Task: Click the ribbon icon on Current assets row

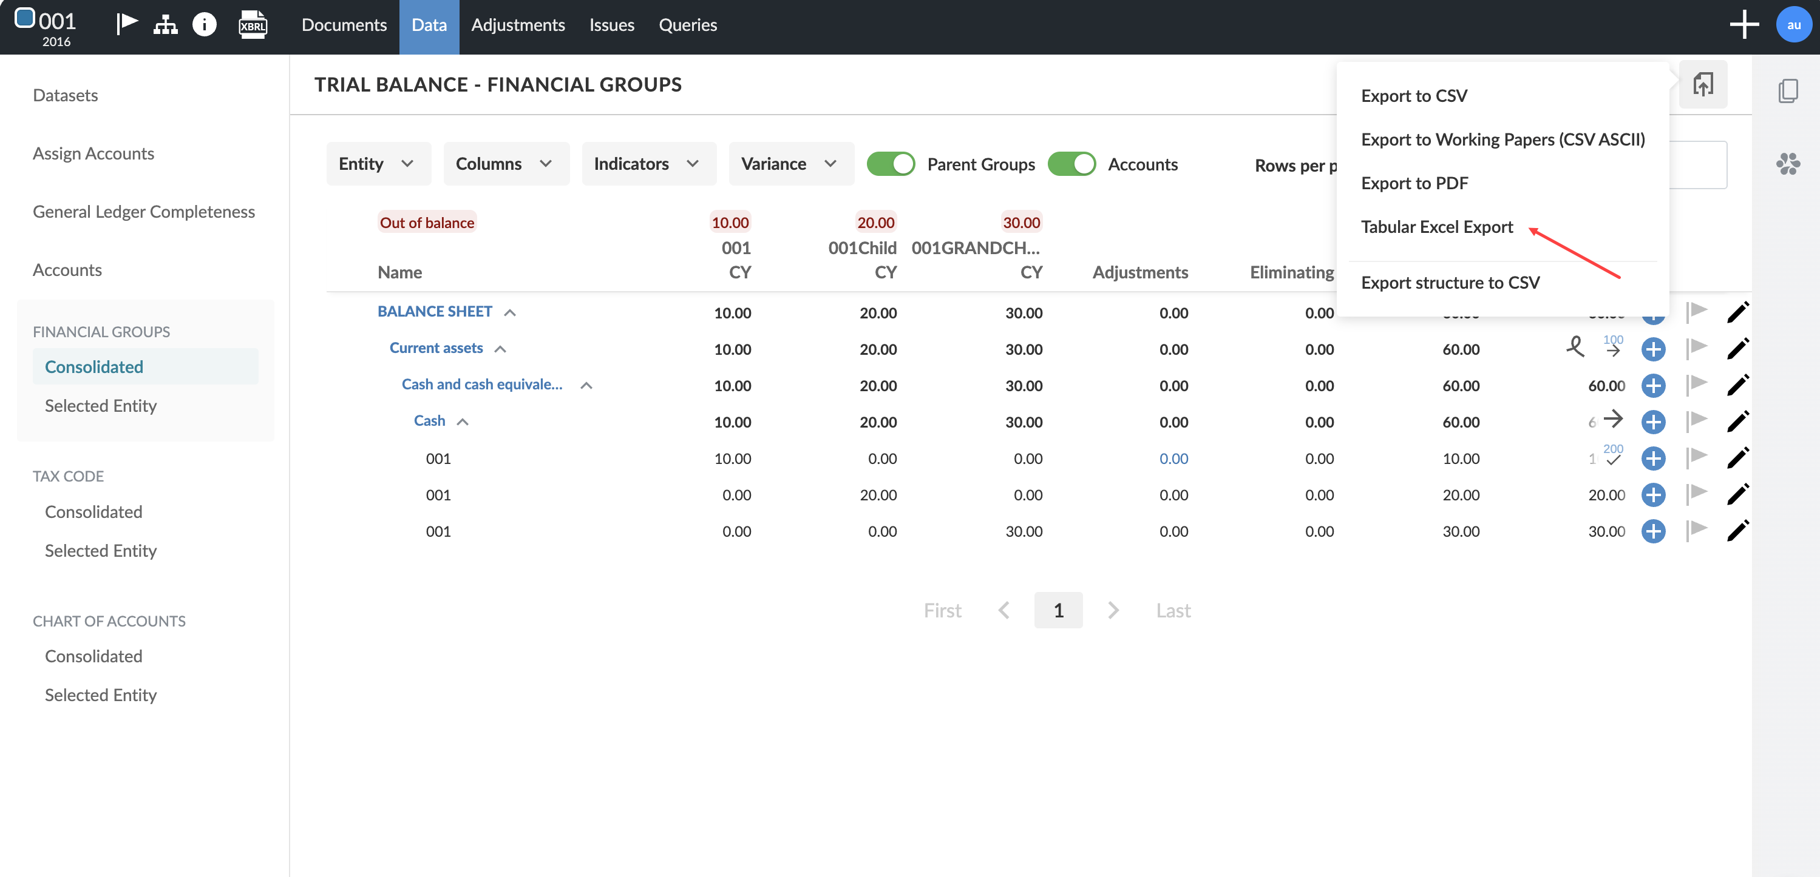Action: (x=1575, y=347)
